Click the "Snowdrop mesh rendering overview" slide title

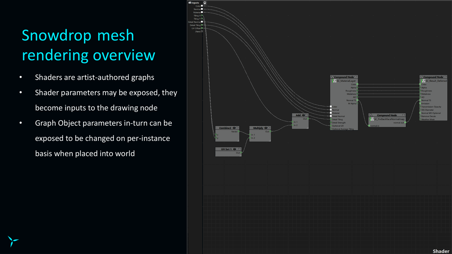coord(88,45)
